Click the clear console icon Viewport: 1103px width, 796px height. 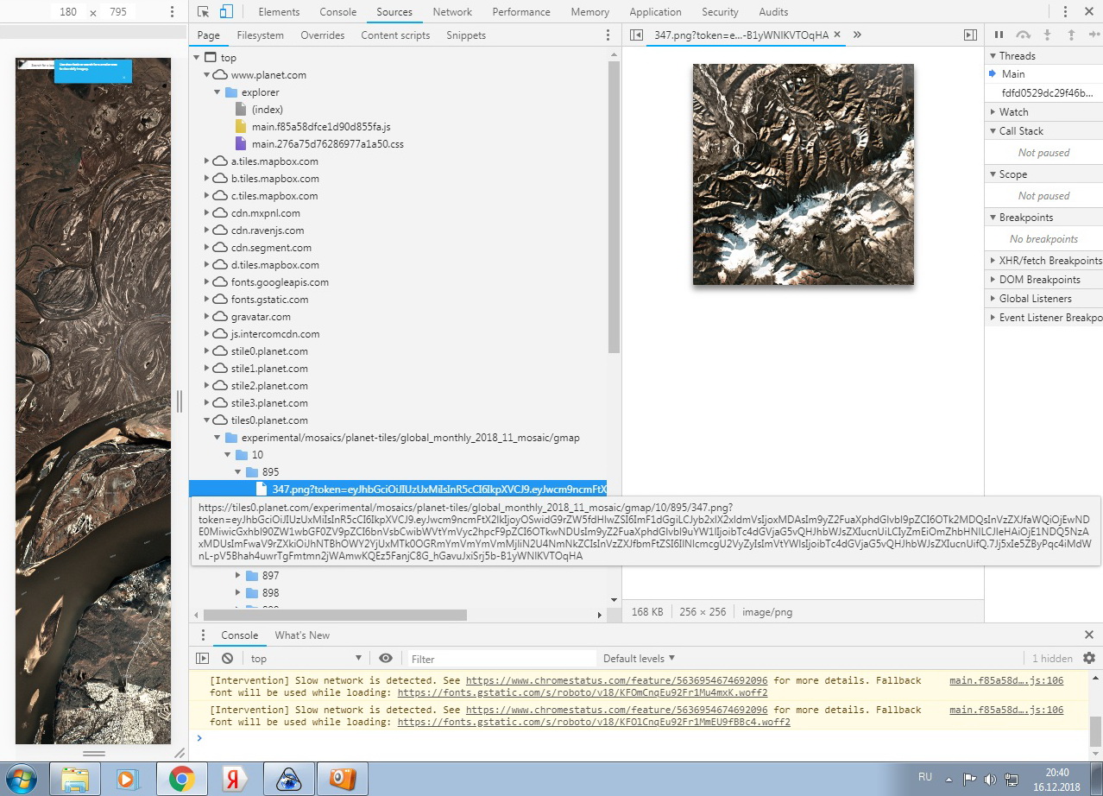click(227, 659)
